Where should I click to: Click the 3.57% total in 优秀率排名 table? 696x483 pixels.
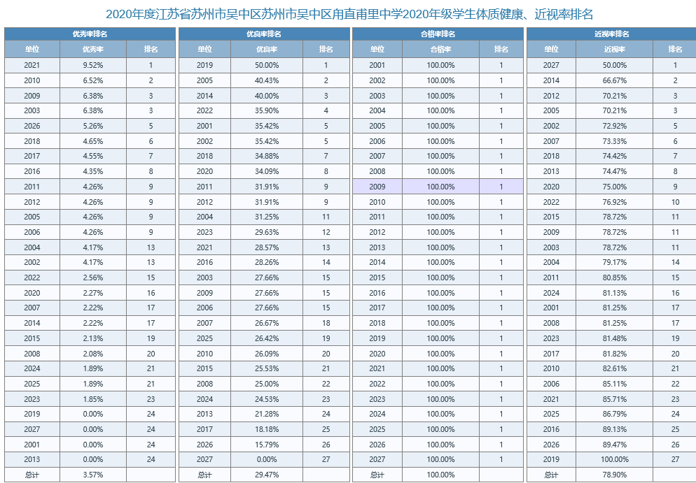(x=93, y=475)
